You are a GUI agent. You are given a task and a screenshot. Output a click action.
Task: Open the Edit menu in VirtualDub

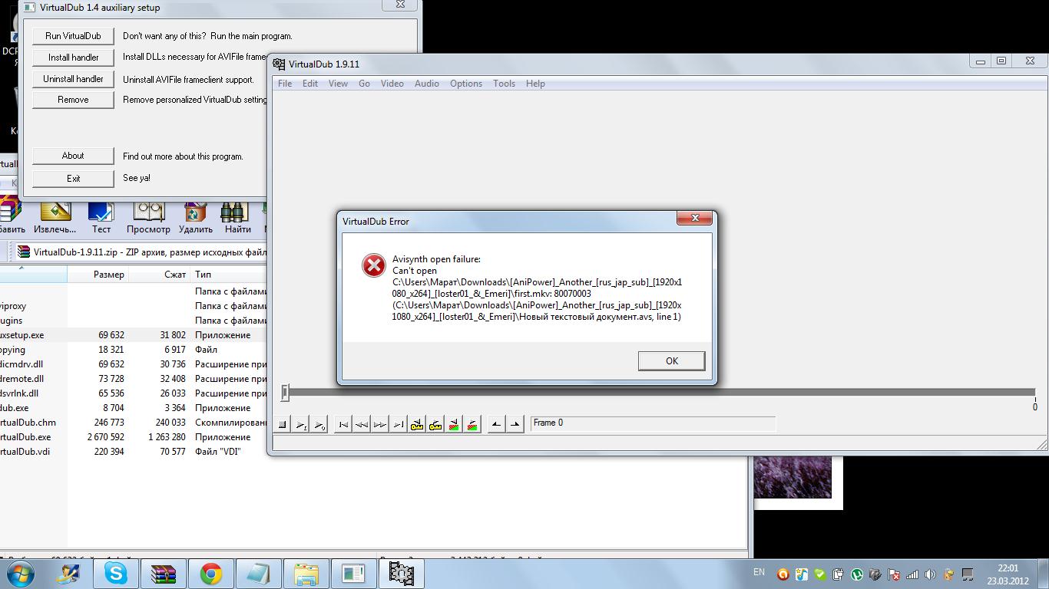click(310, 84)
